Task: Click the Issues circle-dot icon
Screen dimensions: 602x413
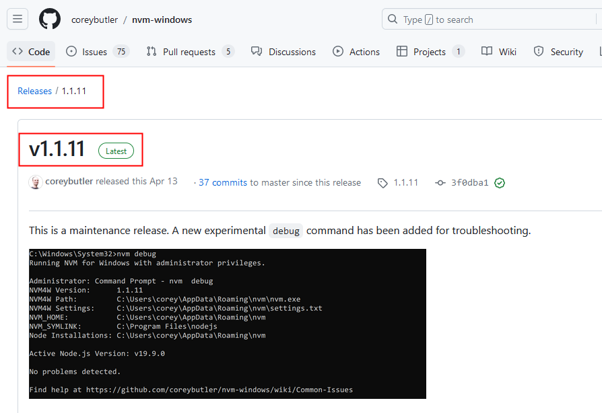Action: [71, 51]
